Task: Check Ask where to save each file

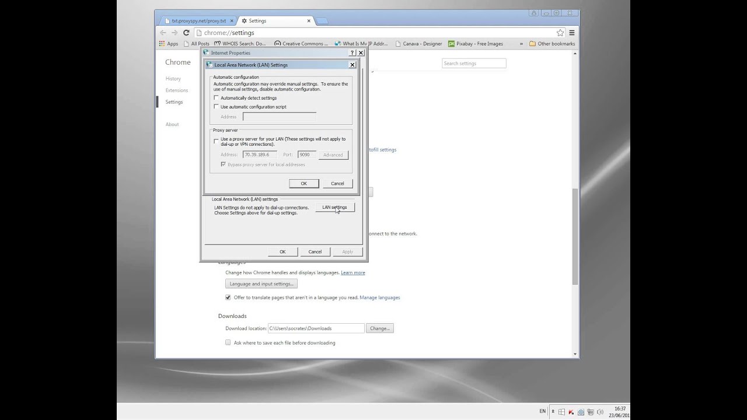Action: 228,342
